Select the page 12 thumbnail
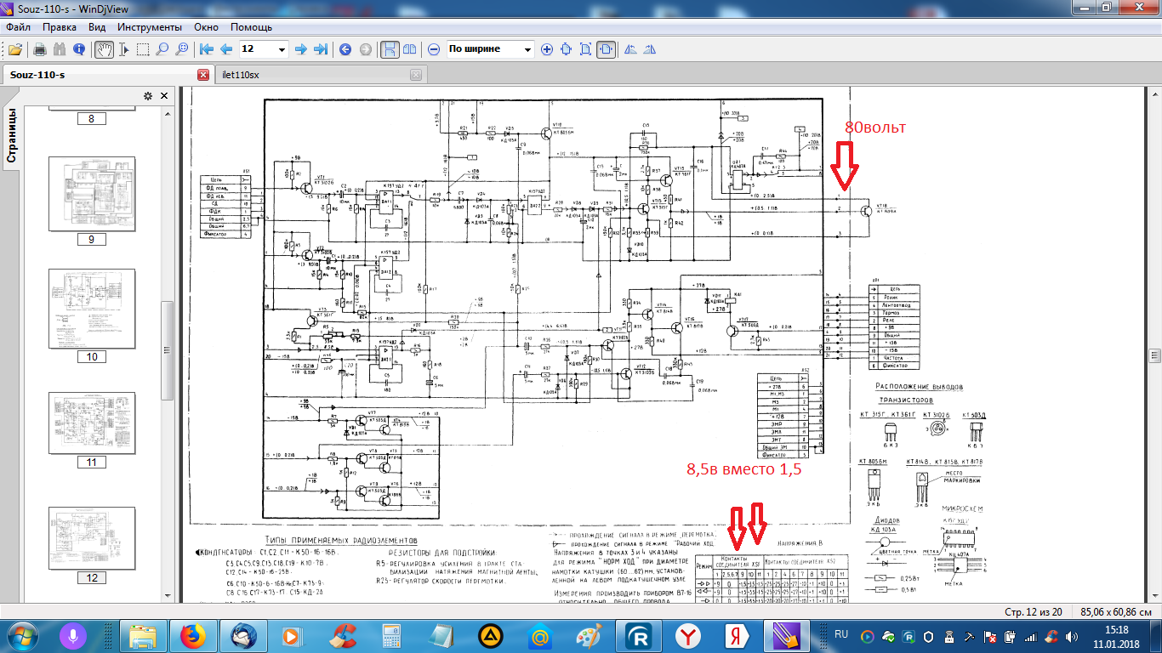Image resolution: width=1162 pixels, height=653 pixels. click(92, 538)
